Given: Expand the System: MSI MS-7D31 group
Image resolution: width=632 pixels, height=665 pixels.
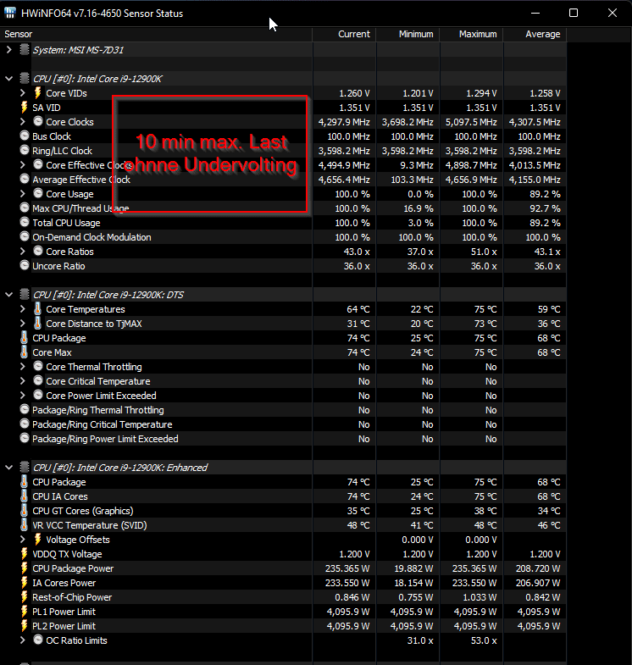Looking at the screenshot, I should [9, 50].
